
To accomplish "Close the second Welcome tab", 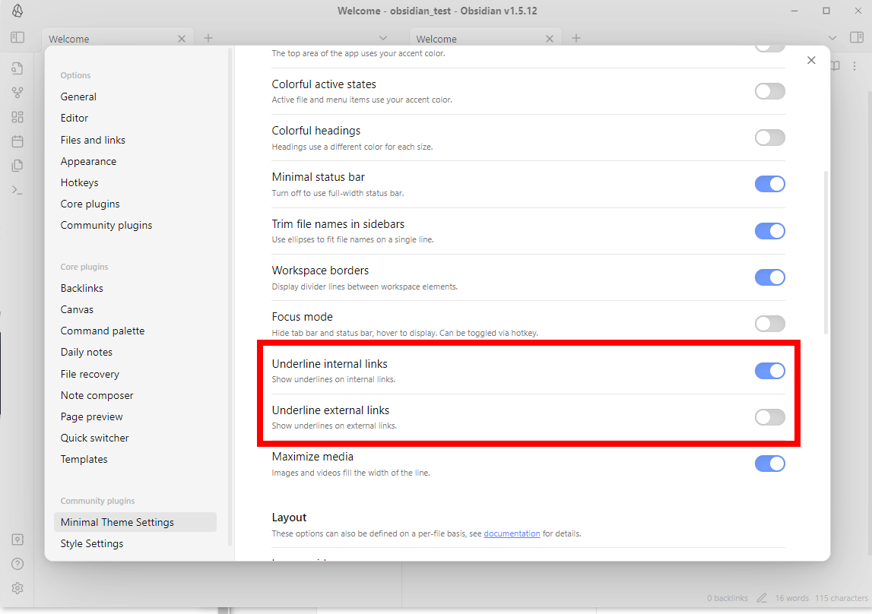I will tap(550, 39).
